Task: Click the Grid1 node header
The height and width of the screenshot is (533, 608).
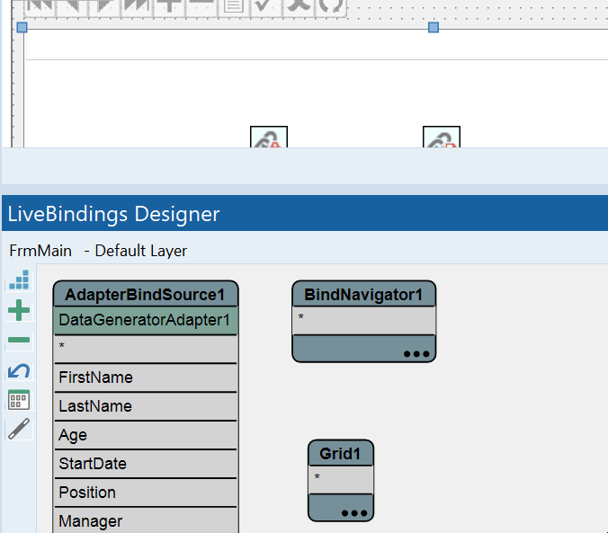Action: pos(340,454)
